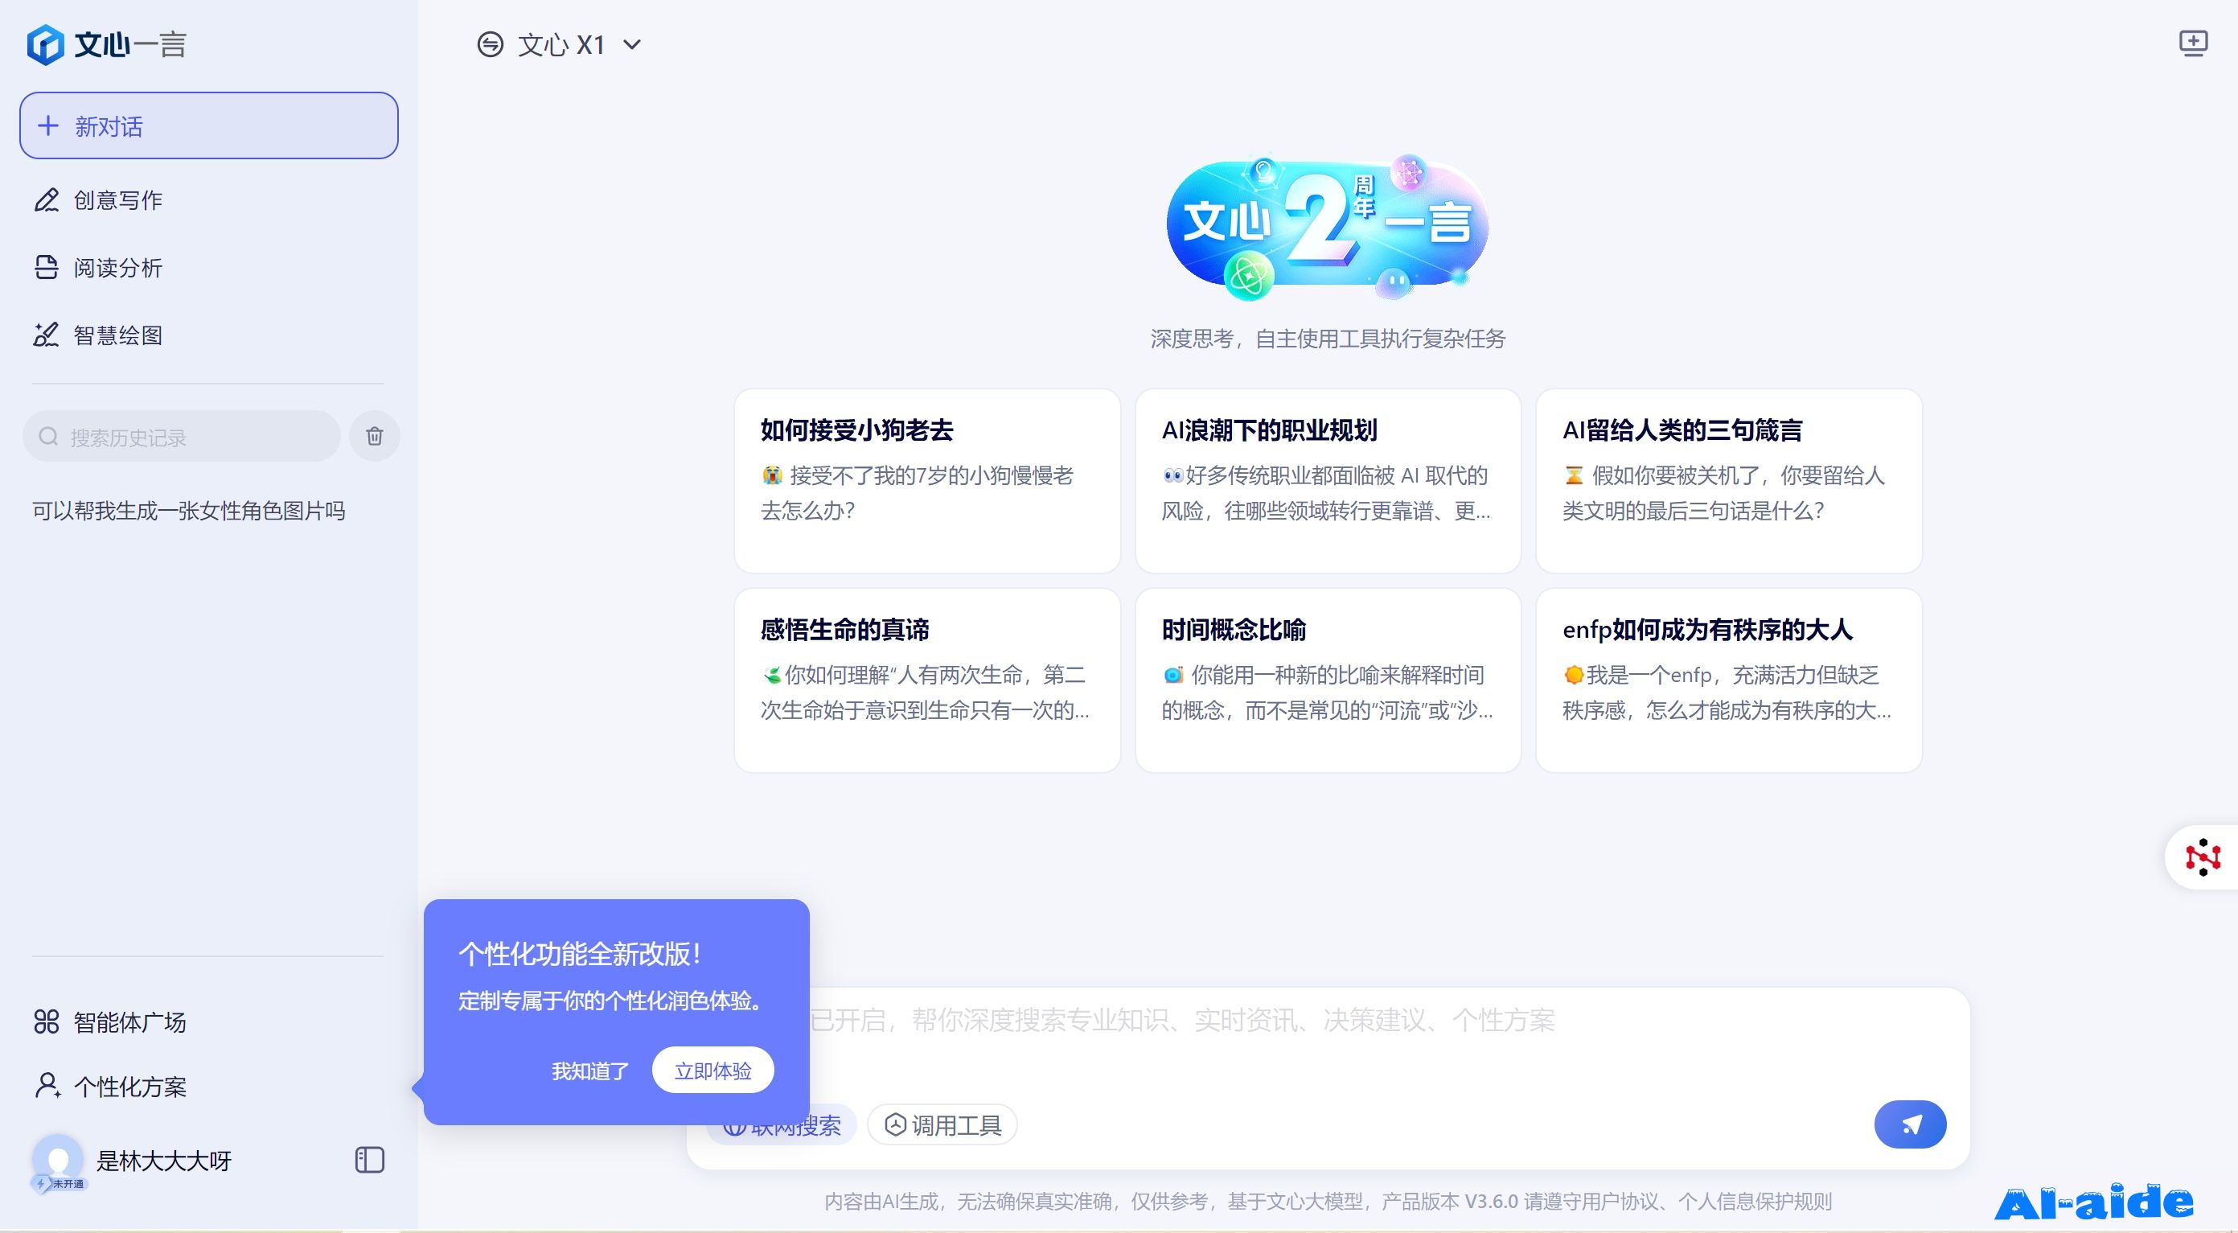Select the AI浪潮下的职业规划 prompt card
This screenshot has width=2238, height=1233.
tap(1328, 480)
